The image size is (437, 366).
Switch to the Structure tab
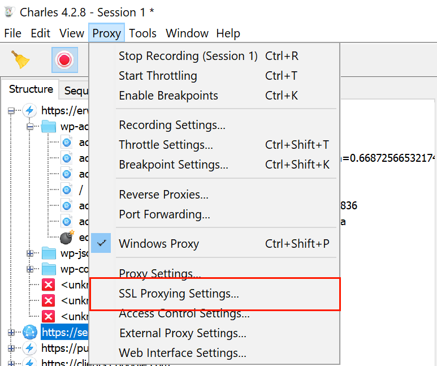[x=31, y=89]
